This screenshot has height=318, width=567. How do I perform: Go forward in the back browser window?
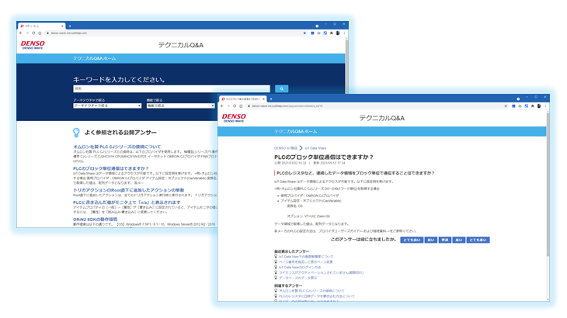[x=26, y=33]
